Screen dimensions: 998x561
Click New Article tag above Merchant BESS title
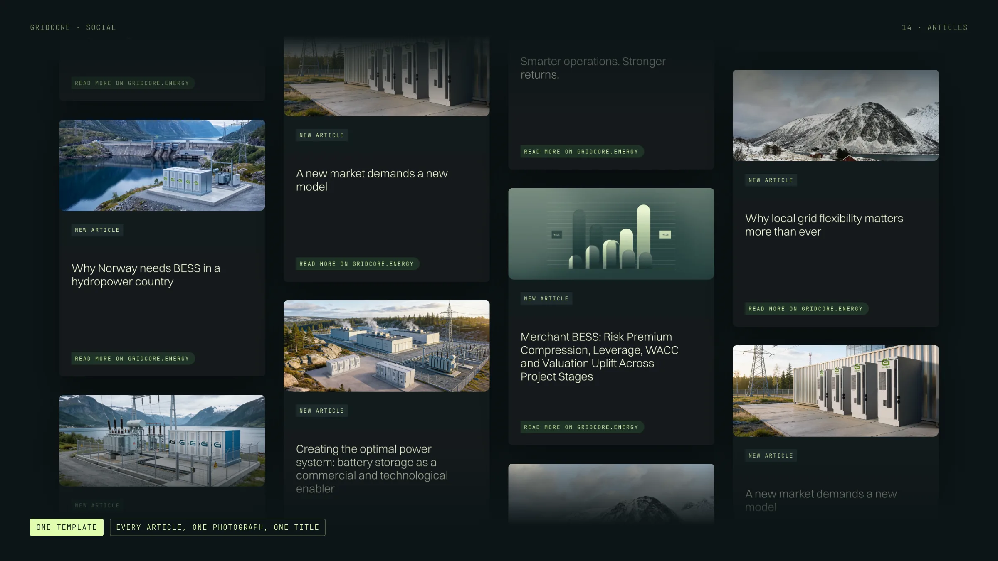546,298
